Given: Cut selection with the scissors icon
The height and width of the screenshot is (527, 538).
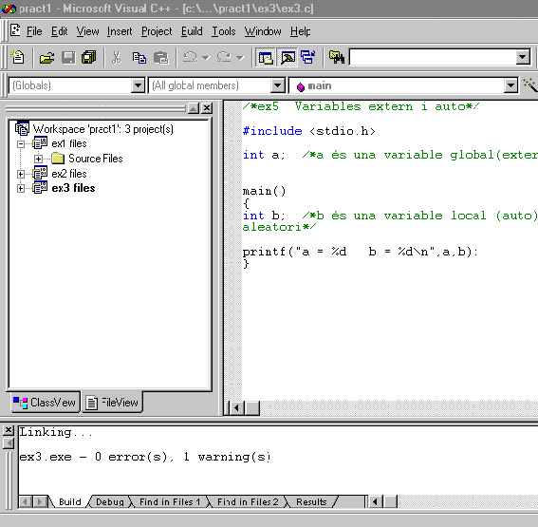Looking at the screenshot, I should coord(117,57).
